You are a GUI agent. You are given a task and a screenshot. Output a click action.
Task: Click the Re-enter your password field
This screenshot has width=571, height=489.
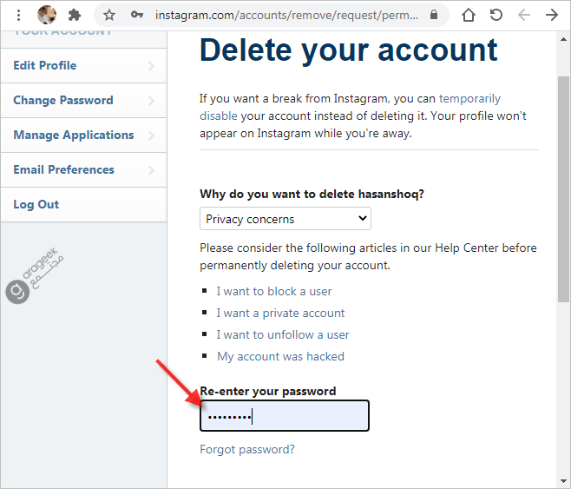pos(285,416)
